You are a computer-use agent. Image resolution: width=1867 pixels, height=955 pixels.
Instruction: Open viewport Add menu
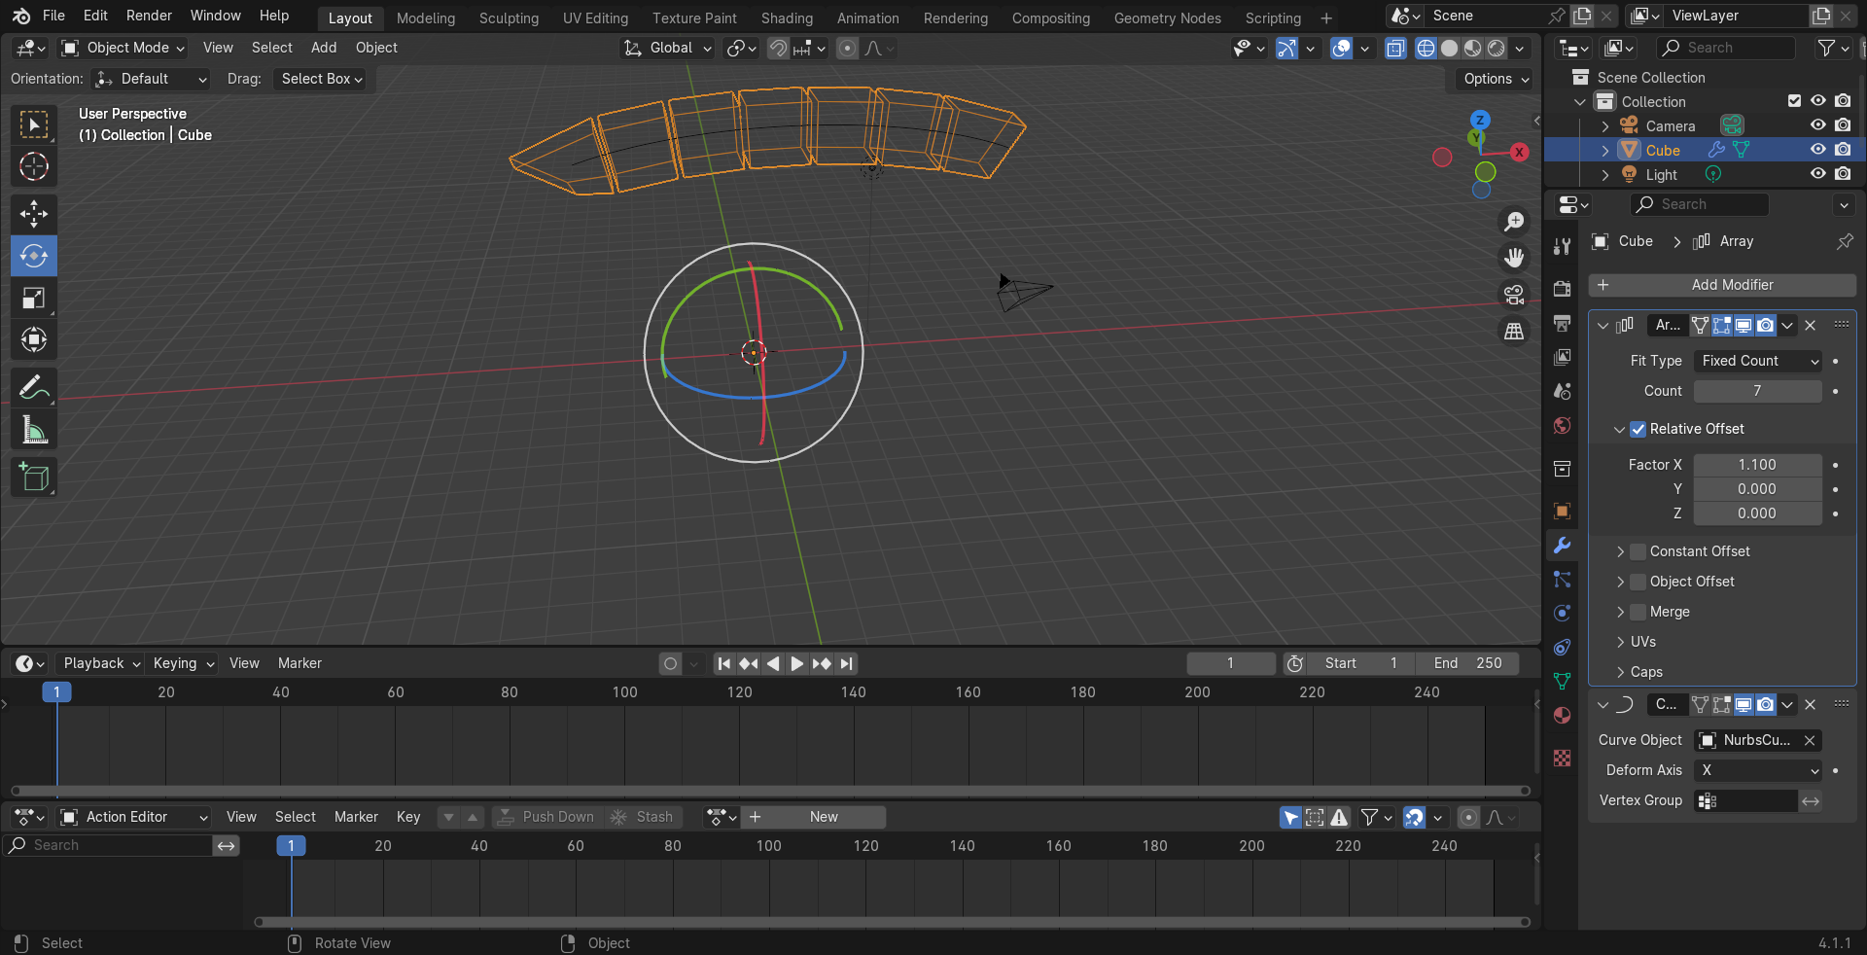tap(324, 48)
